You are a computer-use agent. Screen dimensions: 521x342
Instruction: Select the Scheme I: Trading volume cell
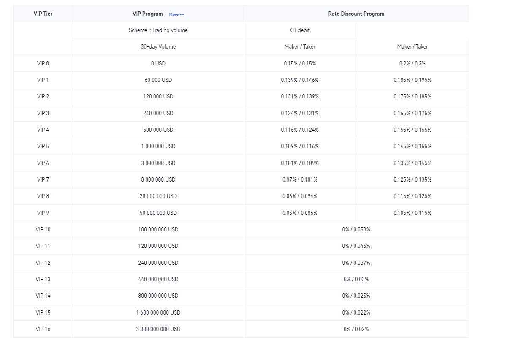(158, 30)
